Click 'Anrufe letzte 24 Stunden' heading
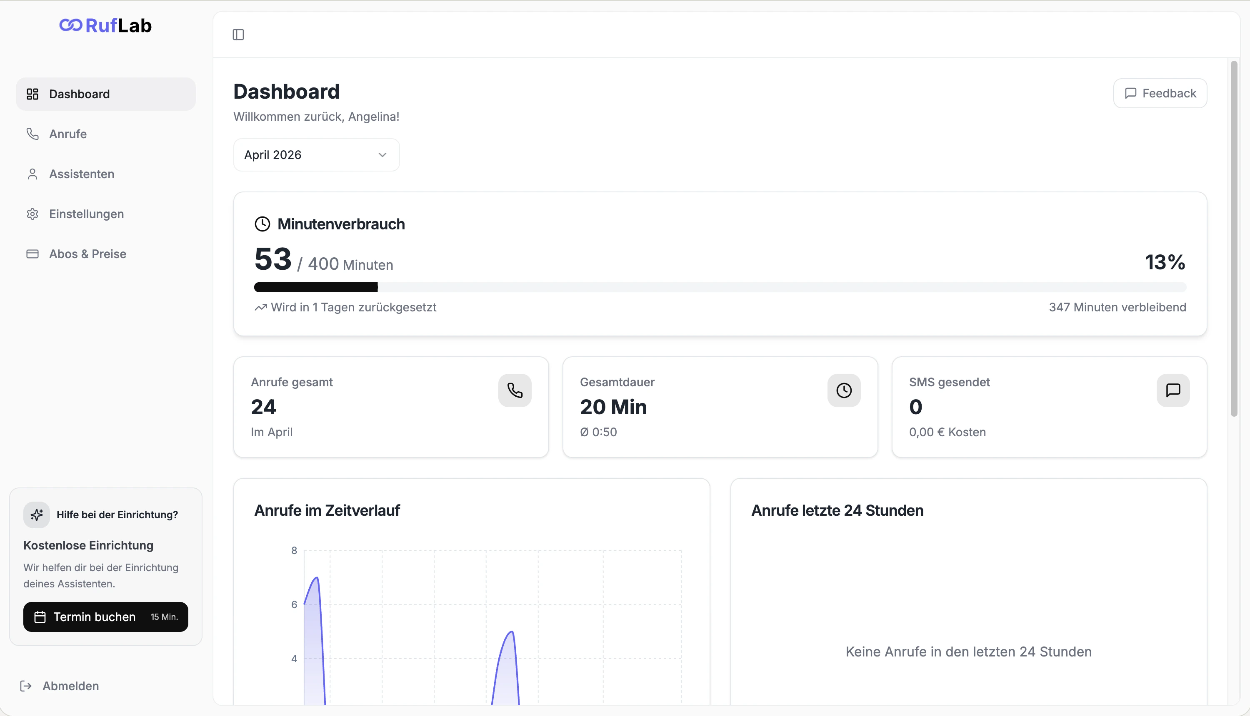Screen dimensions: 1250x716 [x=837, y=511]
